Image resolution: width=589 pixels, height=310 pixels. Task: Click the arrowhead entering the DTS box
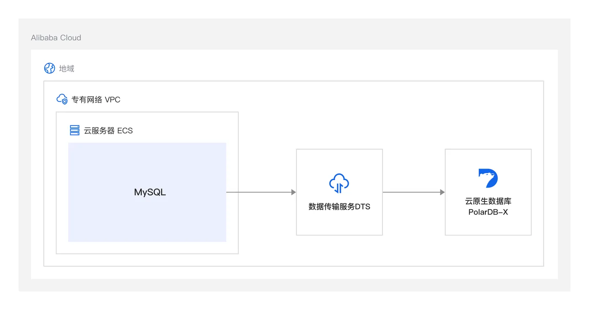(294, 192)
